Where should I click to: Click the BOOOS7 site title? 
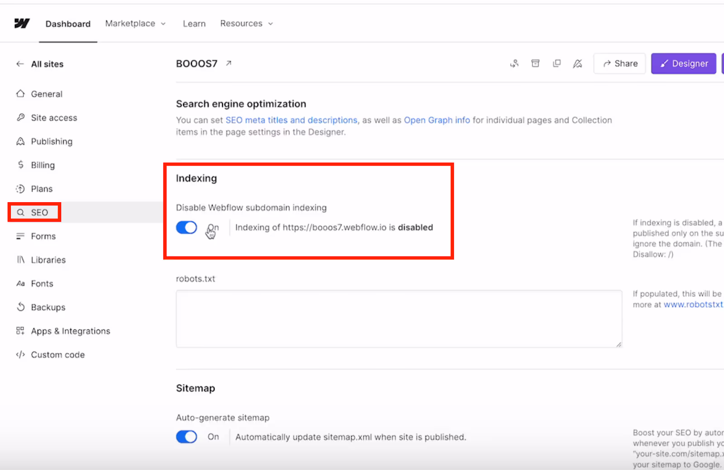(197, 64)
